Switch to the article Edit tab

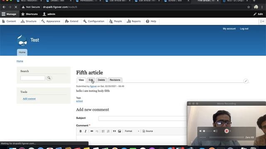click(91, 80)
